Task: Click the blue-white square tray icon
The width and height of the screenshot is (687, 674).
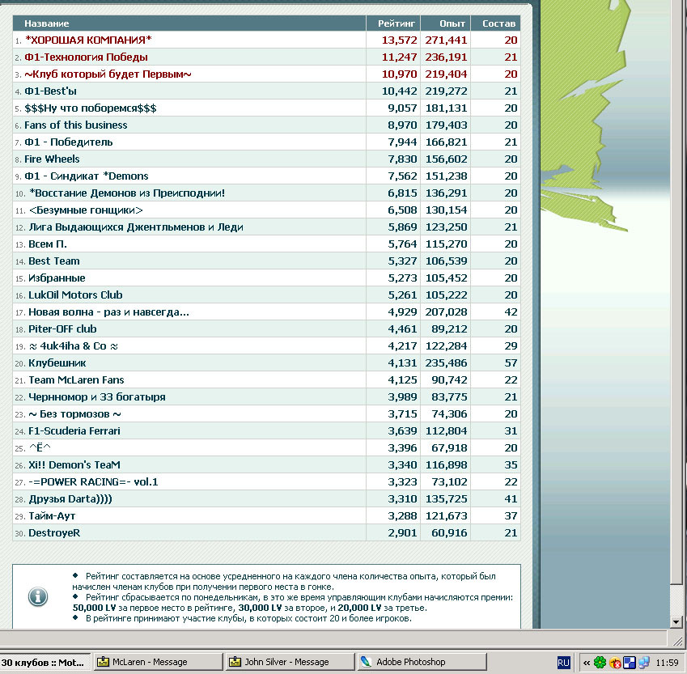Action: tap(630, 662)
